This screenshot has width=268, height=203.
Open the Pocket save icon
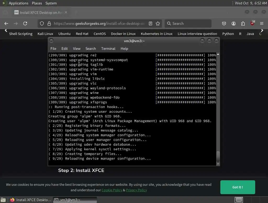point(224,23)
